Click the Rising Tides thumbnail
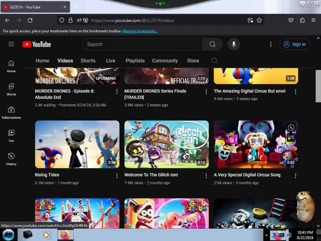 [77, 144]
